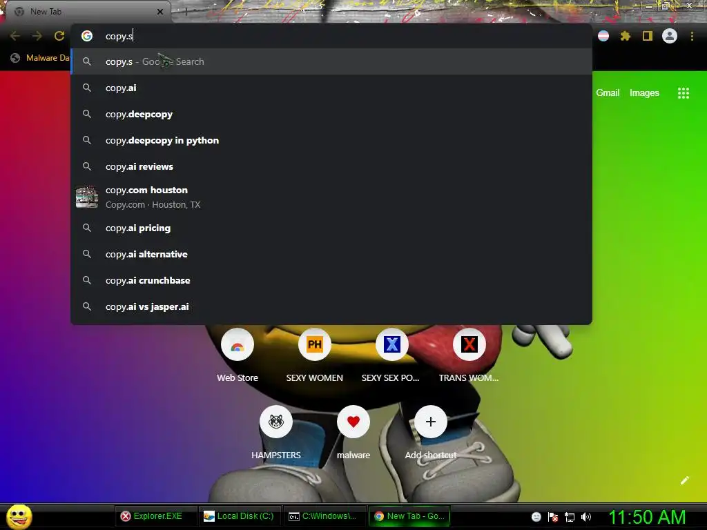
Task: Select the copy.ai pricing suggestion
Action: tap(331, 228)
